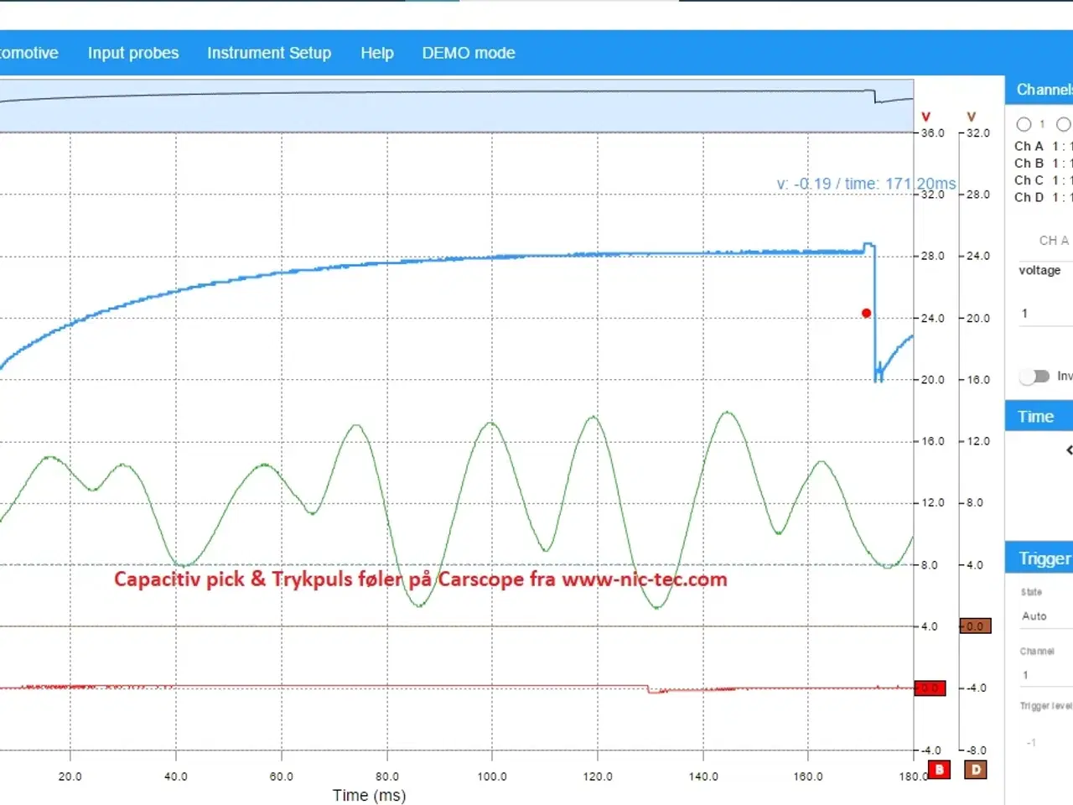Image resolution: width=1073 pixels, height=805 pixels.
Task: Click the left arrow in the Time panel
Action: 1069,450
